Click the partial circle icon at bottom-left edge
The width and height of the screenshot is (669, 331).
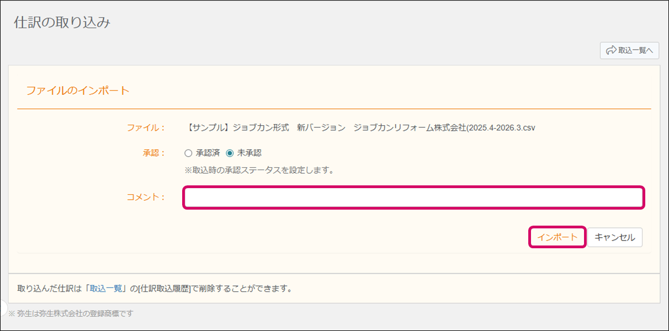point(3,307)
